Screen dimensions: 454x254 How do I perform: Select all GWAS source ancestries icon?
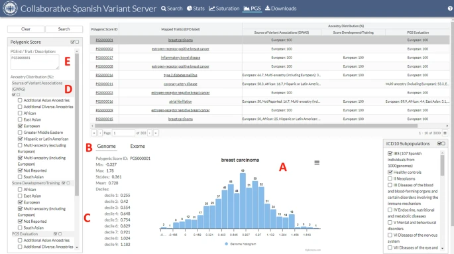tap(14, 95)
